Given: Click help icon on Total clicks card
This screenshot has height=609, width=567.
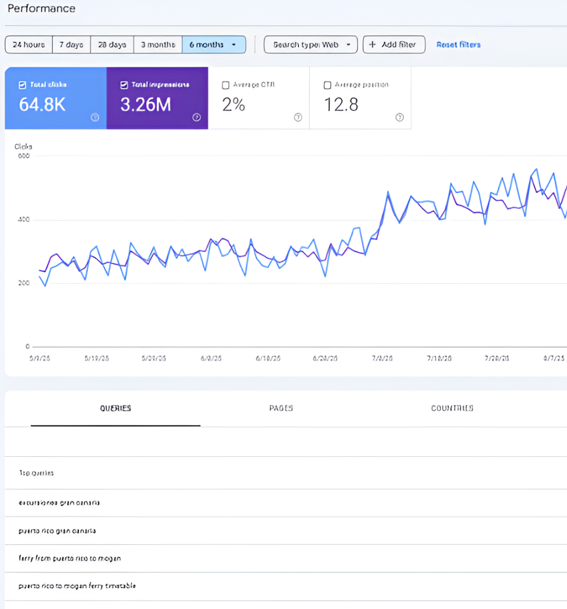Looking at the screenshot, I should pos(95,117).
